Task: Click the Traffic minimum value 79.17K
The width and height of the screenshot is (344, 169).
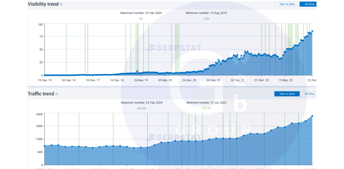Action: (x=207, y=108)
